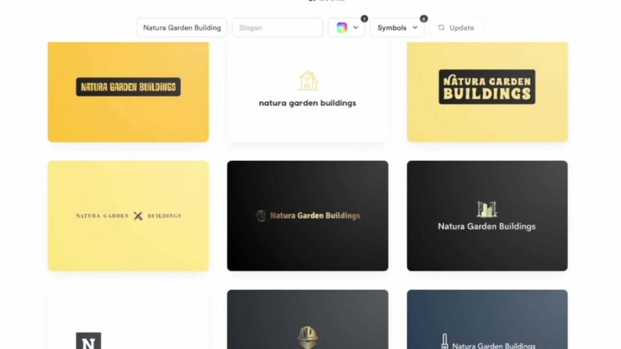Click the number 6 badge on the Symbols dropdown
621x349 pixels.
(x=424, y=19)
